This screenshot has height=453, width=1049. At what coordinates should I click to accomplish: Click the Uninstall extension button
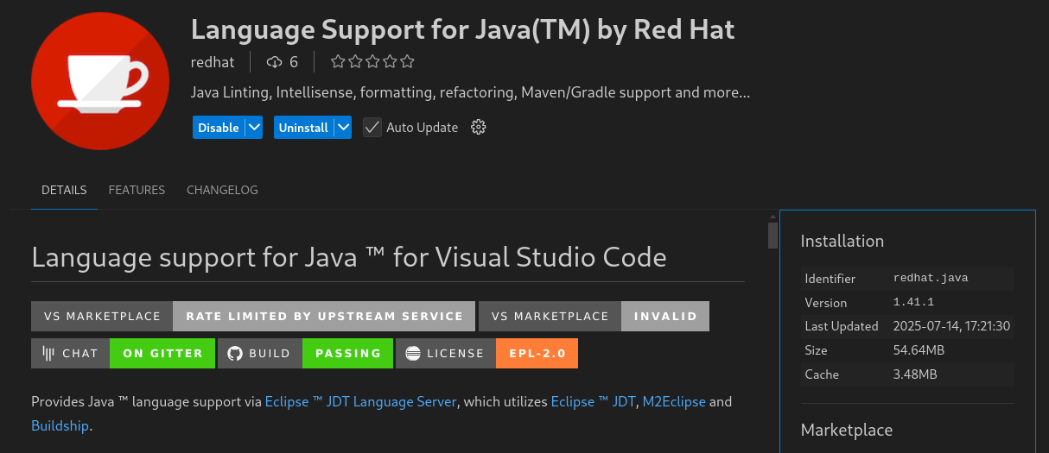pyautogui.click(x=303, y=128)
